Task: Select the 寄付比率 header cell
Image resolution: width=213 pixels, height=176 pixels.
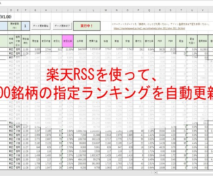Action: [x=149, y=41]
